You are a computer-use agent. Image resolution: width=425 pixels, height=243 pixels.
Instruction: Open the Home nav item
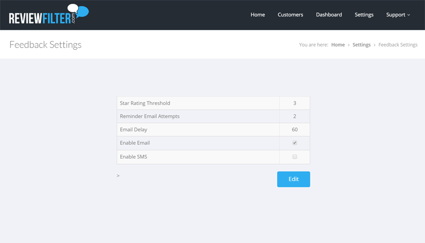pyautogui.click(x=258, y=15)
